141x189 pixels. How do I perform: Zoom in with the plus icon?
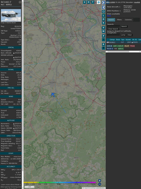pos(100,180)
